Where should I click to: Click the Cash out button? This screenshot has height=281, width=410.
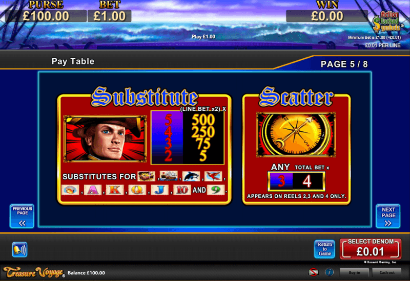(387, 272)
